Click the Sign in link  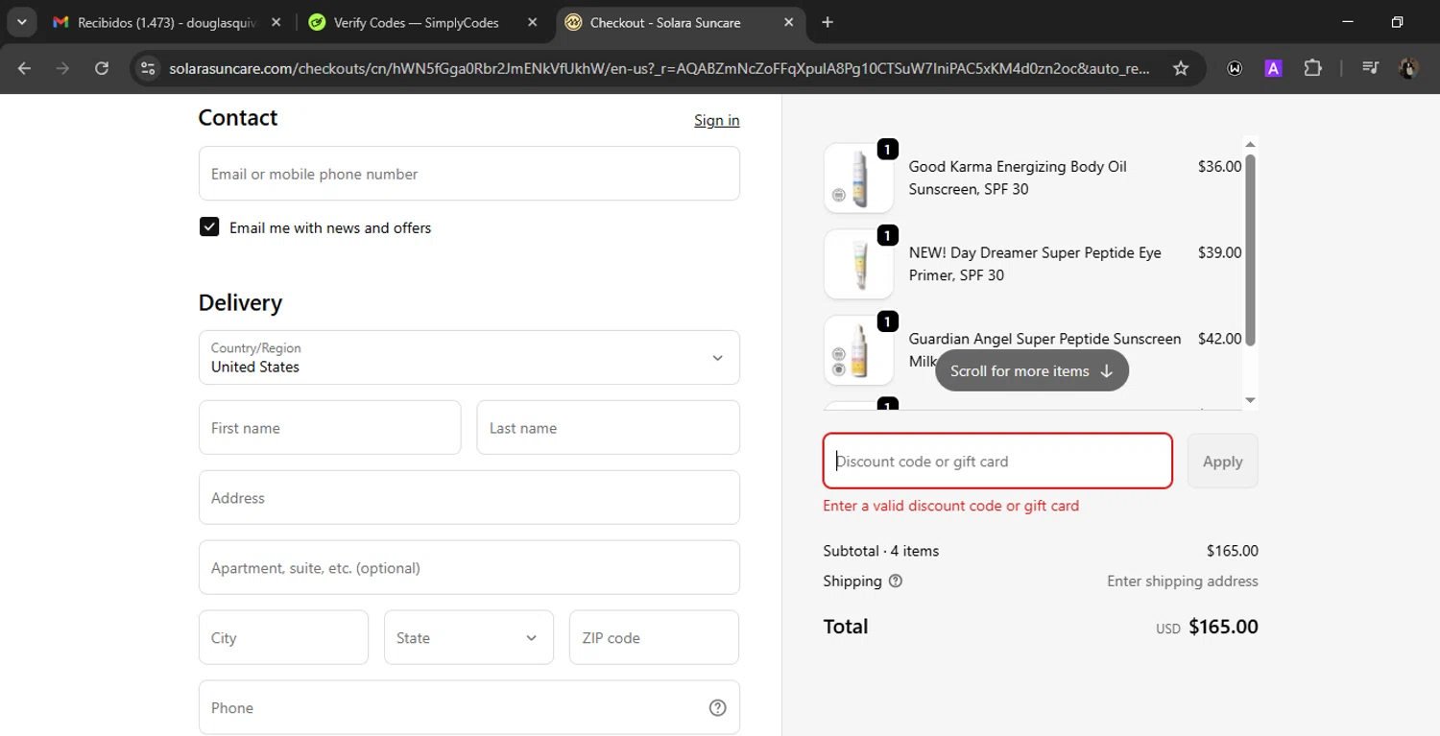(x=716, y=120)
